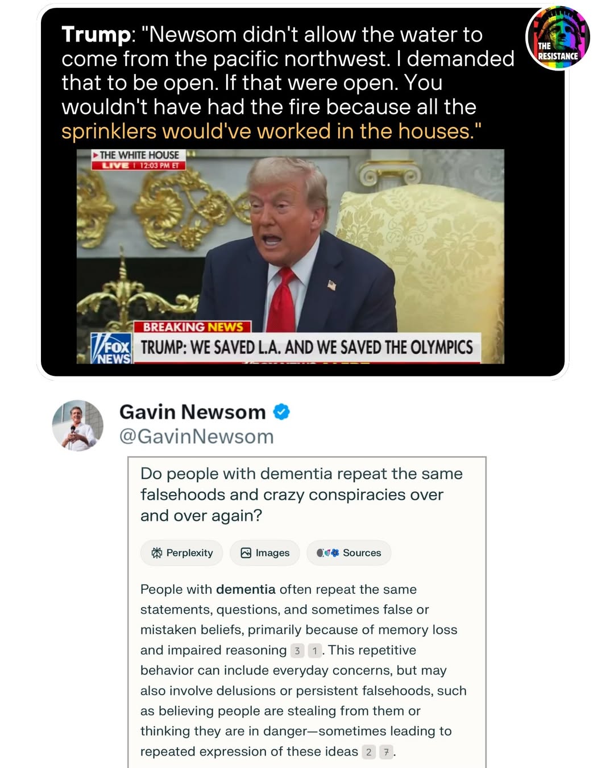
Task: Switch to the Images tab
Action: tap(264, 552)
